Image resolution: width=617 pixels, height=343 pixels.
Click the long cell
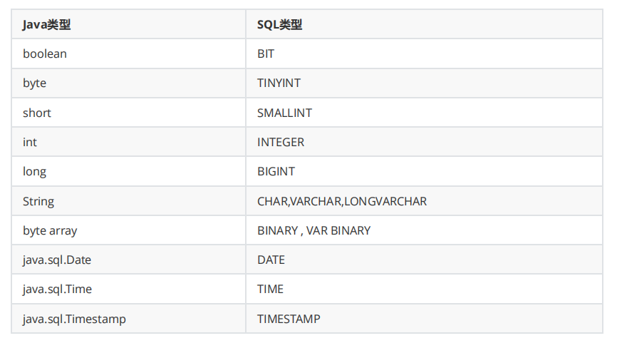pyautogui.click(x=34, y=171)
